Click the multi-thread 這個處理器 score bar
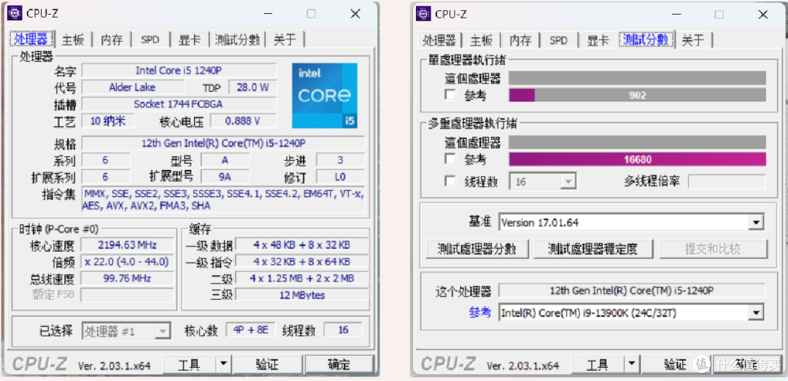The height and width of the screenshot is (381, 788). pyautogui.click(x=637, y=142)
